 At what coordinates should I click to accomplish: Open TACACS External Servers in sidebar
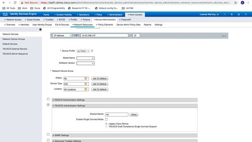[x=15, y=49]
